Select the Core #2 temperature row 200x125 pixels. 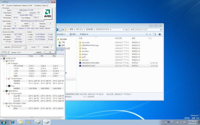point(38,101)
